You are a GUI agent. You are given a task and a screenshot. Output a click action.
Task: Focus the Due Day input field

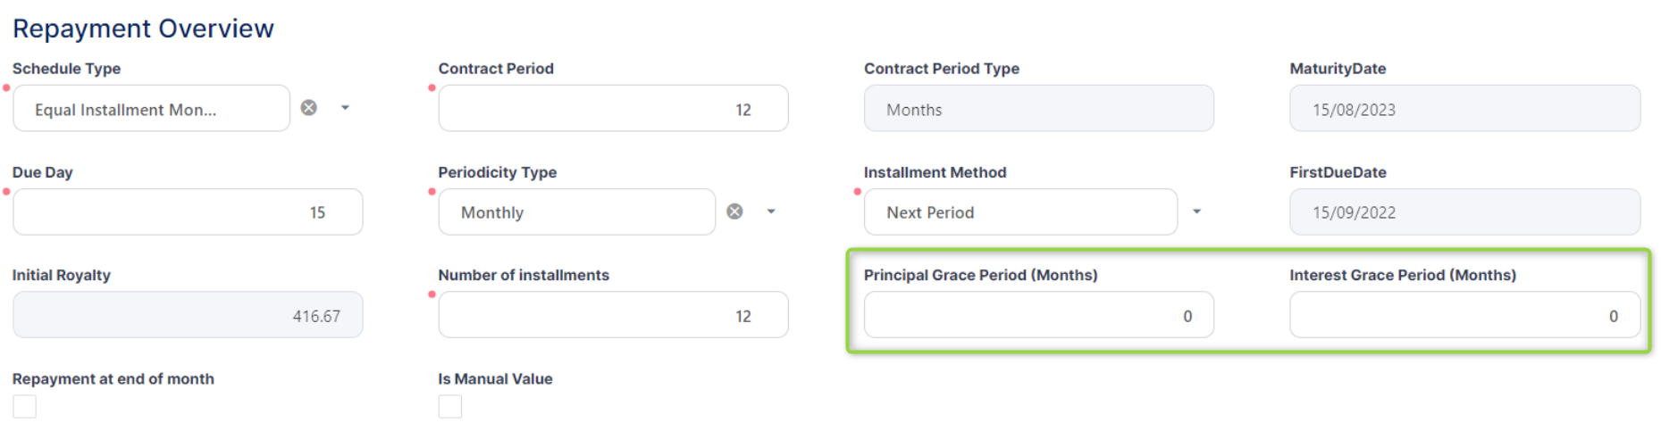(x=188, y=212)
